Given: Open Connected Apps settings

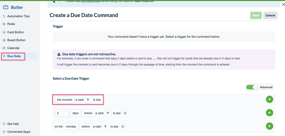Looking at the screenshot, I should point(19,132).
